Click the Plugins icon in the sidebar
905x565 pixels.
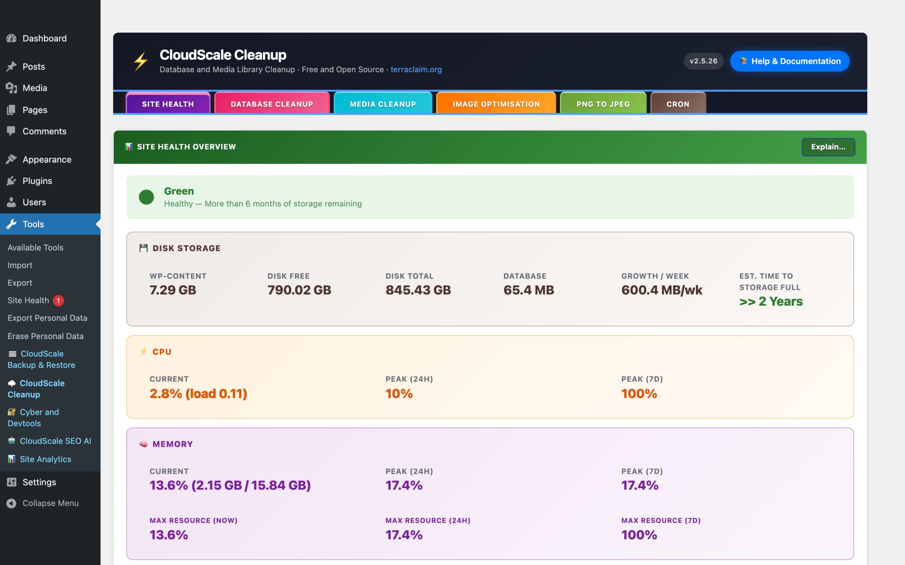12,180
